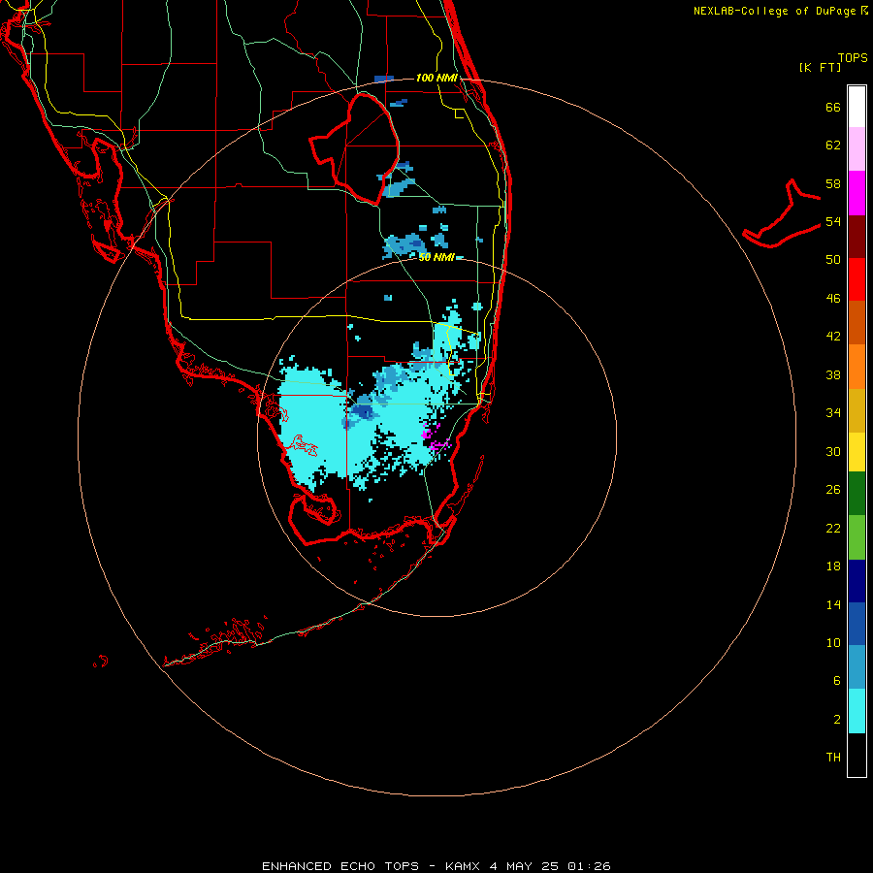Pick the light pink color scale swatch
Viewport: 873px width, 873px height.
[857, 149]
